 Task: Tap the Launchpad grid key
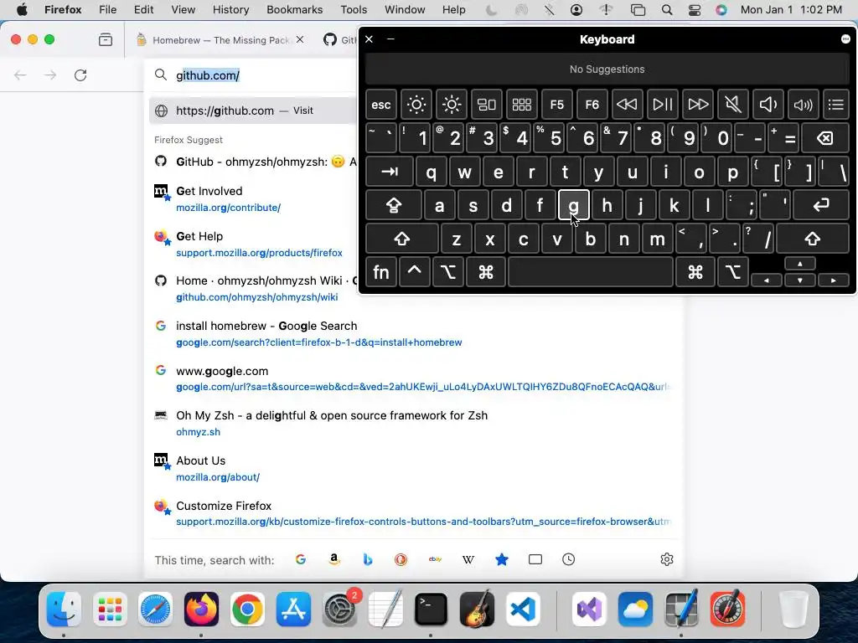[x=521, y=105]
